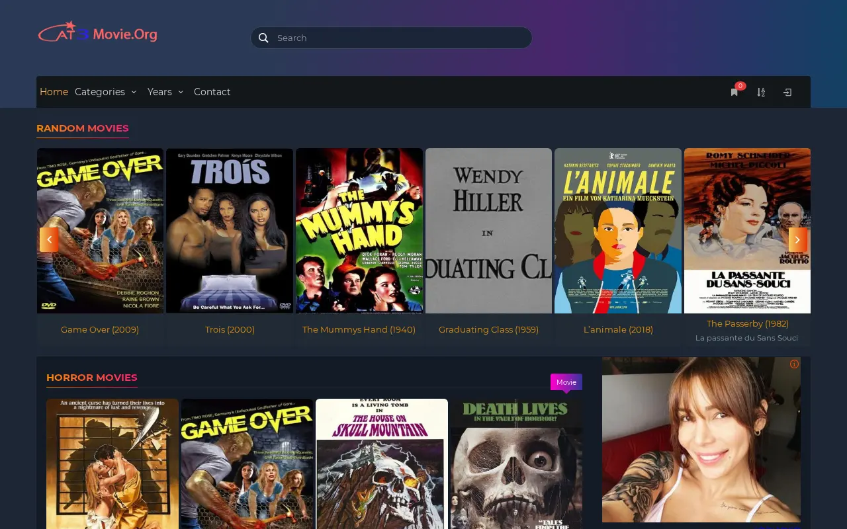This screenshot has width=847, height=529.
Task: Open the bookmarks icon with 0 badge
Action: pyautogui.click(x=735, y=92)
